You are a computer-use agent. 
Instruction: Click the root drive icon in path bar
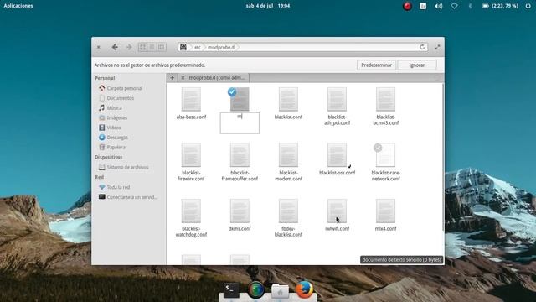(183, 47)
